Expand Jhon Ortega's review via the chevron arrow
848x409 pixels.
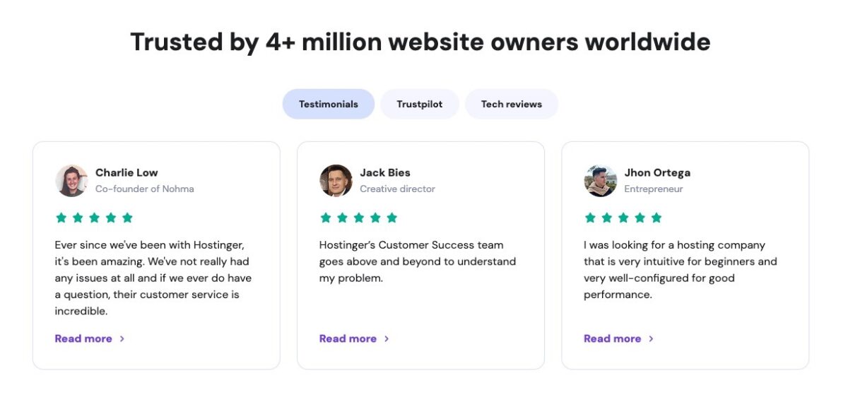(x=651, y=338)
